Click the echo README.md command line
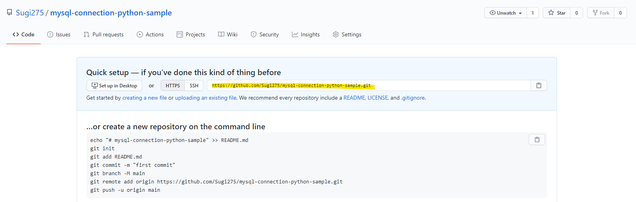This screenshot has height=202, width=636. click(169, 140)
